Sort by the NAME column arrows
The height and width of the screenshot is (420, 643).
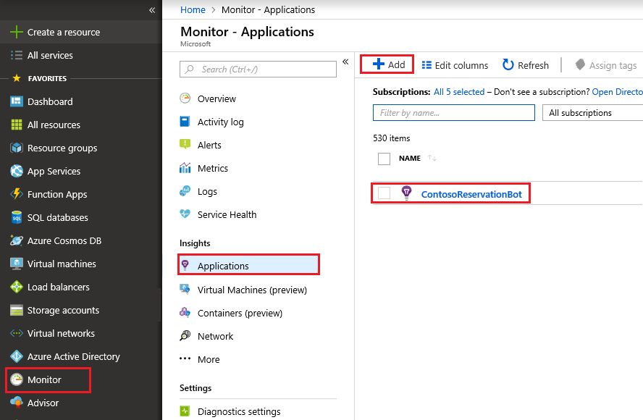point(432,158)
